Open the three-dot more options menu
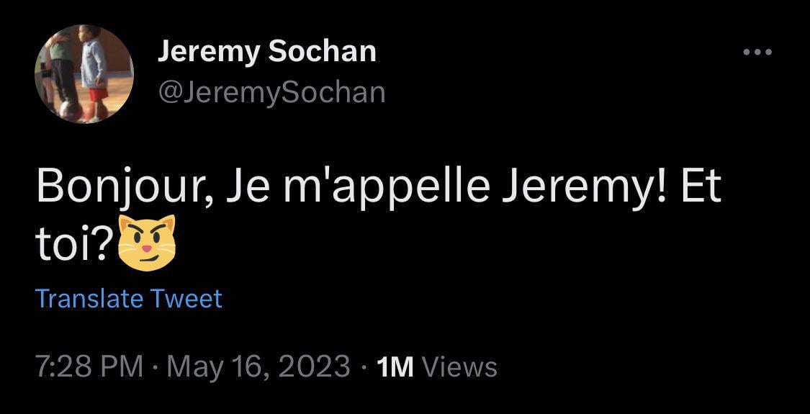The image size is (810, 414). click(757, 53)
